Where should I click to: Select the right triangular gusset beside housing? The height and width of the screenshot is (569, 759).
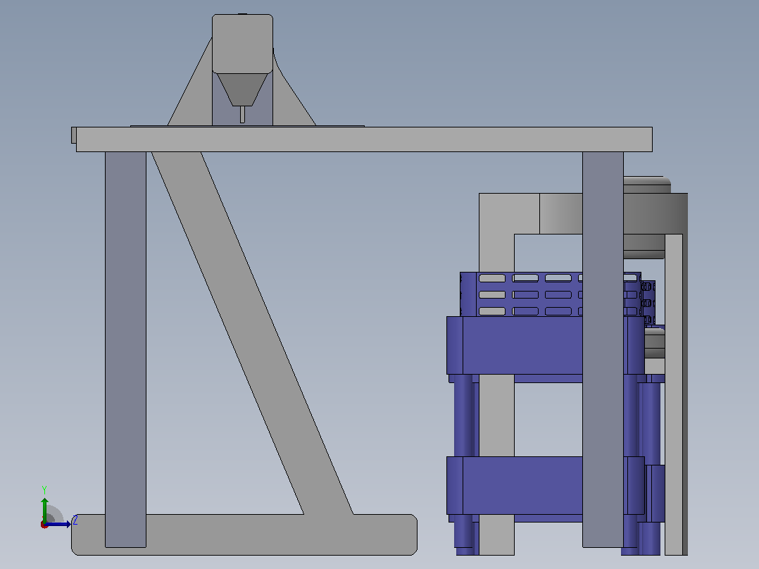[x=289, y=99]
